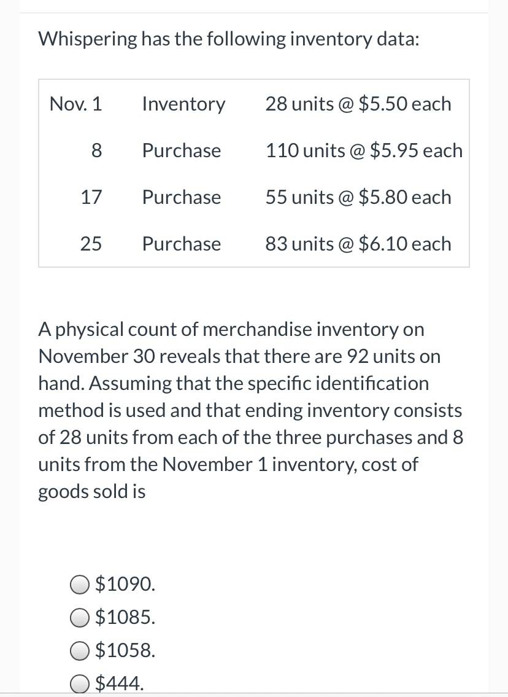Viewport: 508px width, 697px height.
Task: Click the date 25 table cell
Action: coord(91,244)
